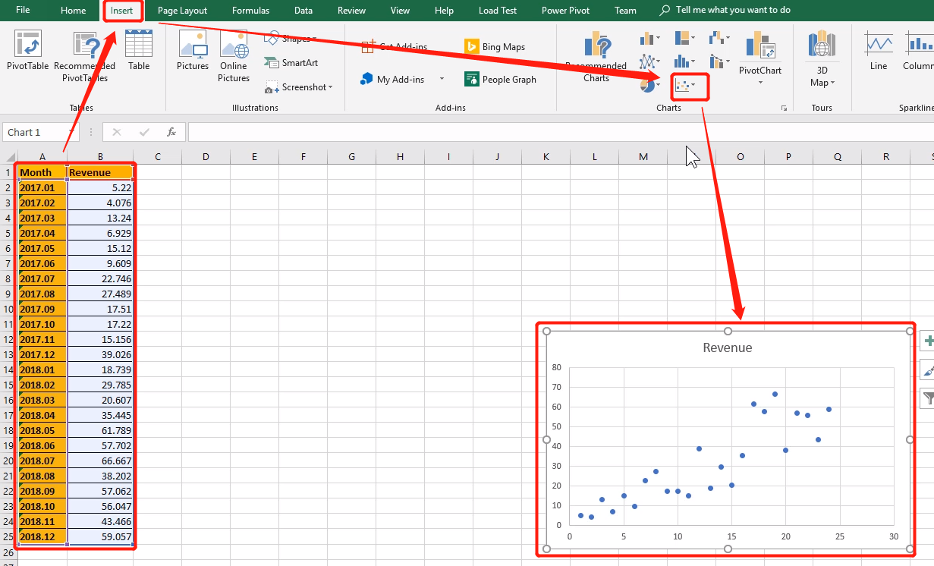Open Bing Maps add-in

pos(495,47)
